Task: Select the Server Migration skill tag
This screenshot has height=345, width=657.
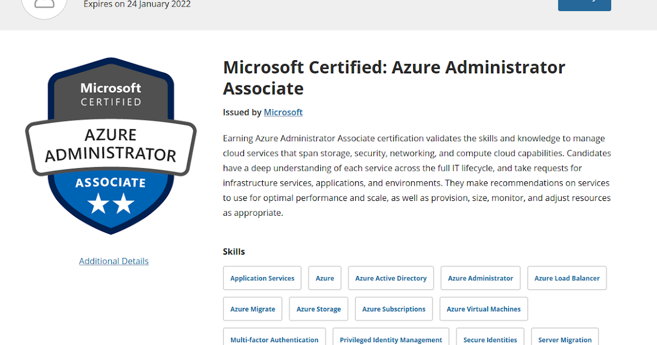Action: click(564, 339)
